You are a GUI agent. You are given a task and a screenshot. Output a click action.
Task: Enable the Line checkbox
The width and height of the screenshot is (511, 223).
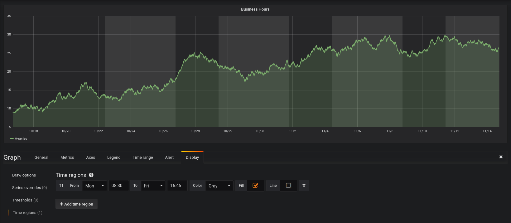pyautogui.click(x=288, y=186)
